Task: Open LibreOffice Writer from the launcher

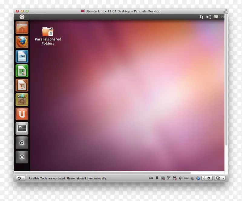Action: [x=22, y=57]
